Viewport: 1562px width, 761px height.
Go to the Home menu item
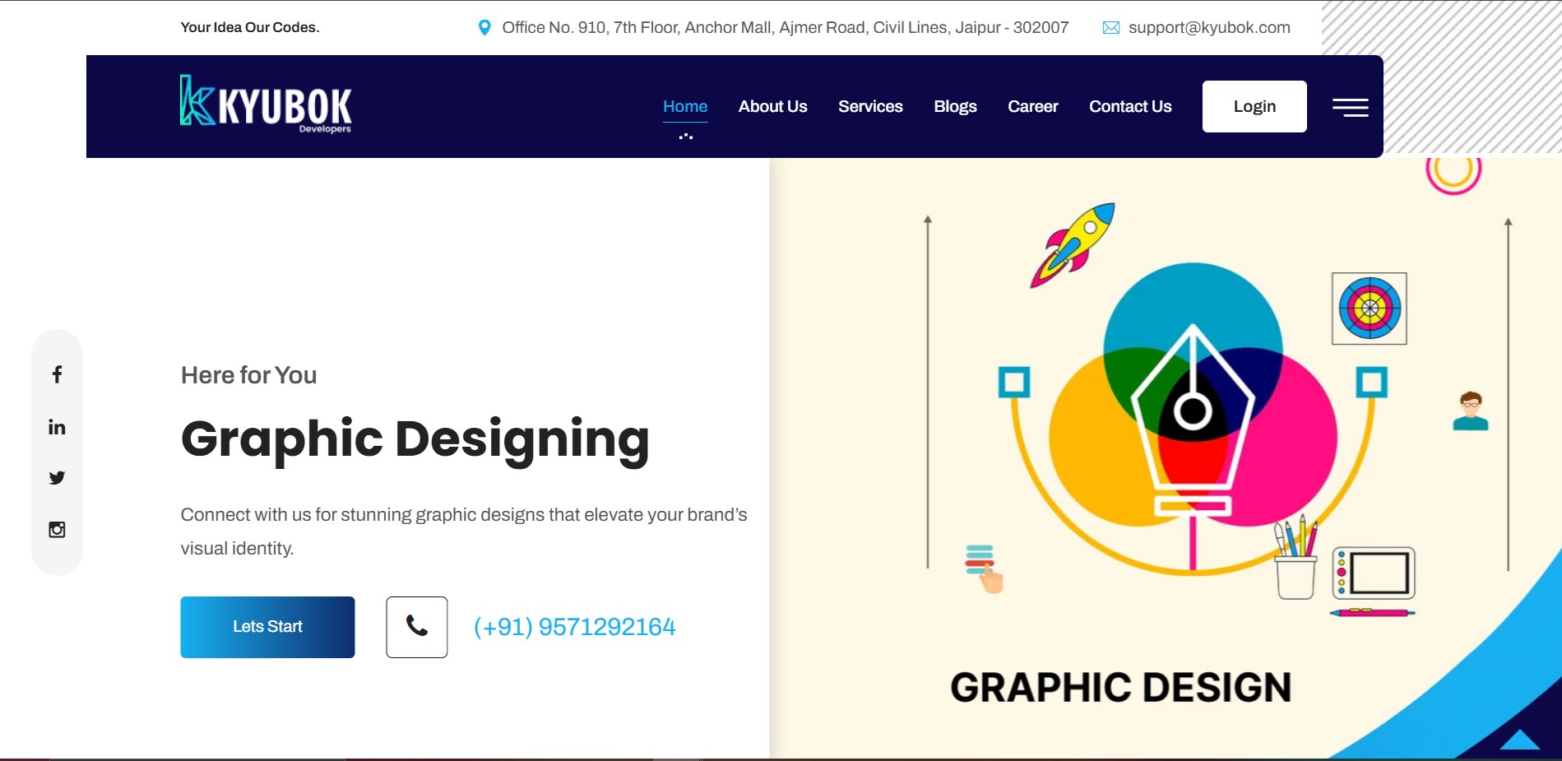pos(685,106)
